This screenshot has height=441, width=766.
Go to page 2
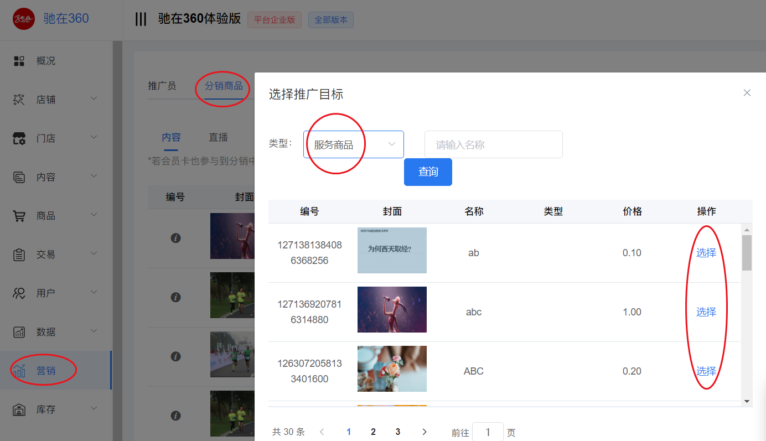coord(373,432)
